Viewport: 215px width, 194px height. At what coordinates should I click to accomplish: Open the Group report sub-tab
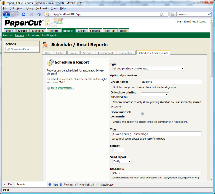coord(73,53)
